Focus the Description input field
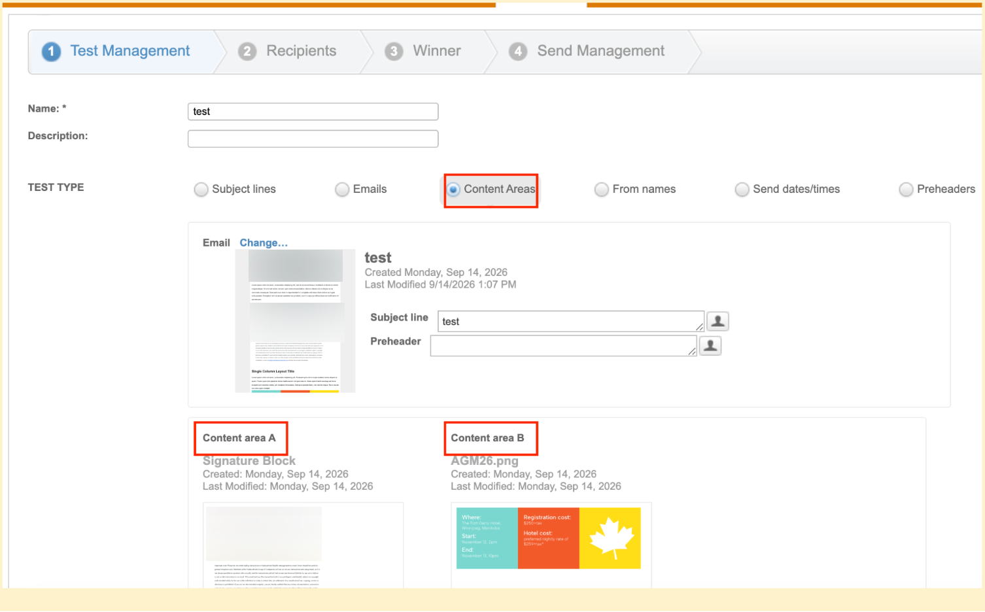 point(313,139)
